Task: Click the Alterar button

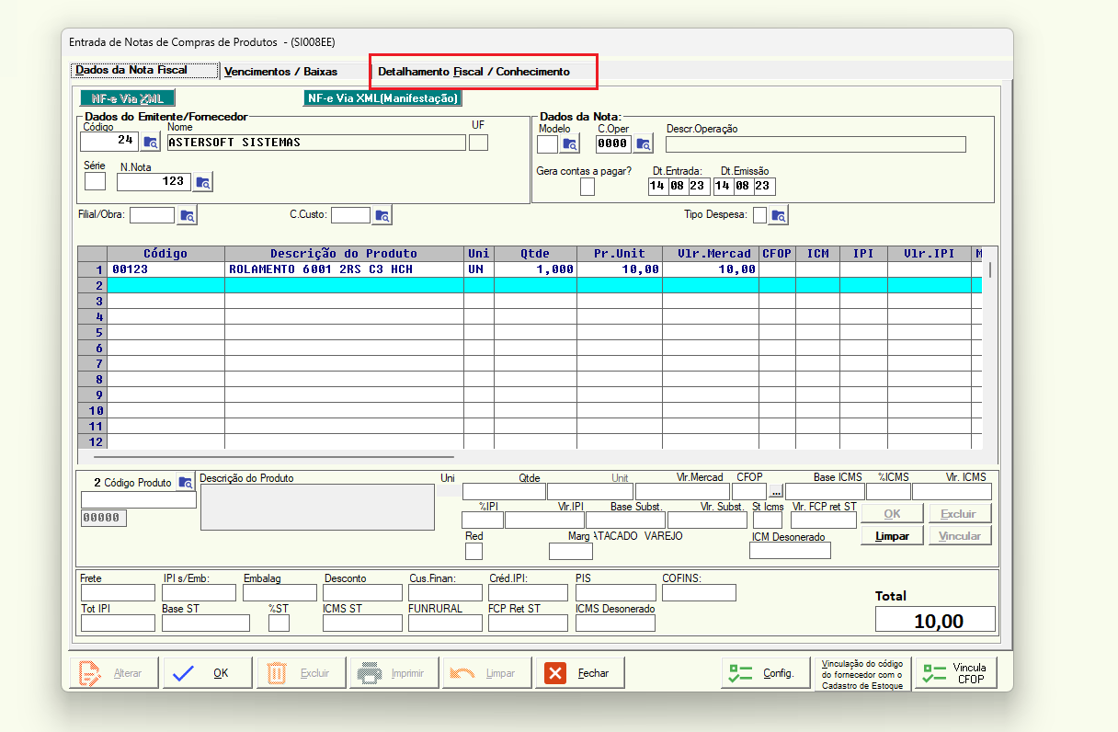Action: (114, 673)
